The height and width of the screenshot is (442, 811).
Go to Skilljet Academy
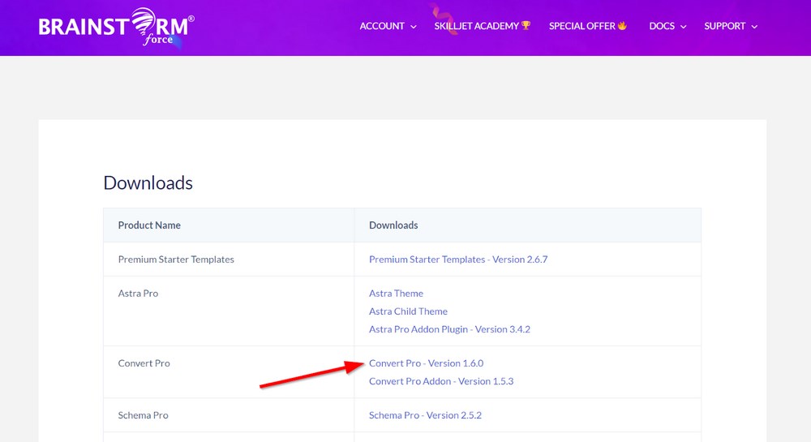[x=476, y=26]
